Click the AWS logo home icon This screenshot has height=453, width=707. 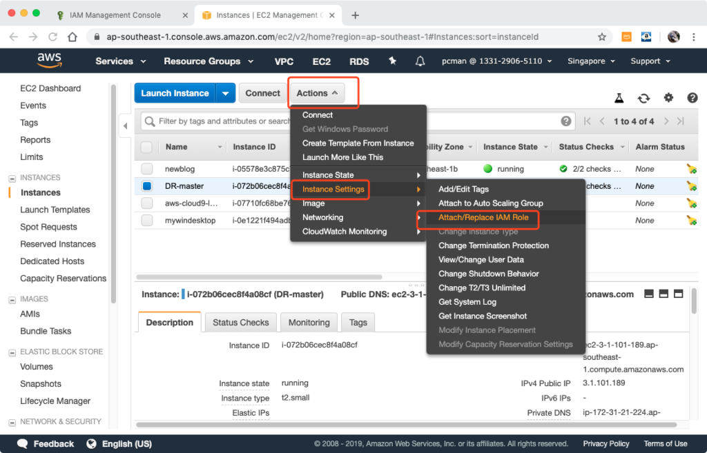[x=49, y=61]
